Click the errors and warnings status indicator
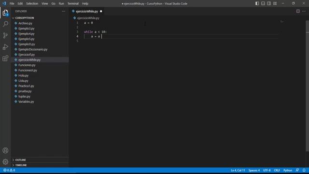 [x=9, y=170]
